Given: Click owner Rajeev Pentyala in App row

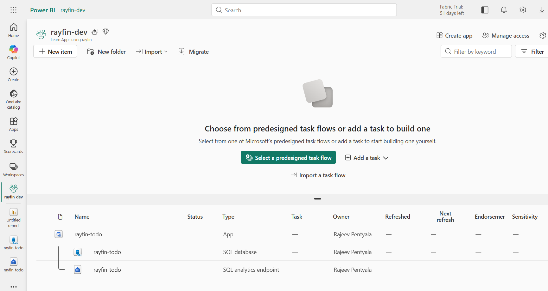Looking at the screenshot, I should (353, 234).
